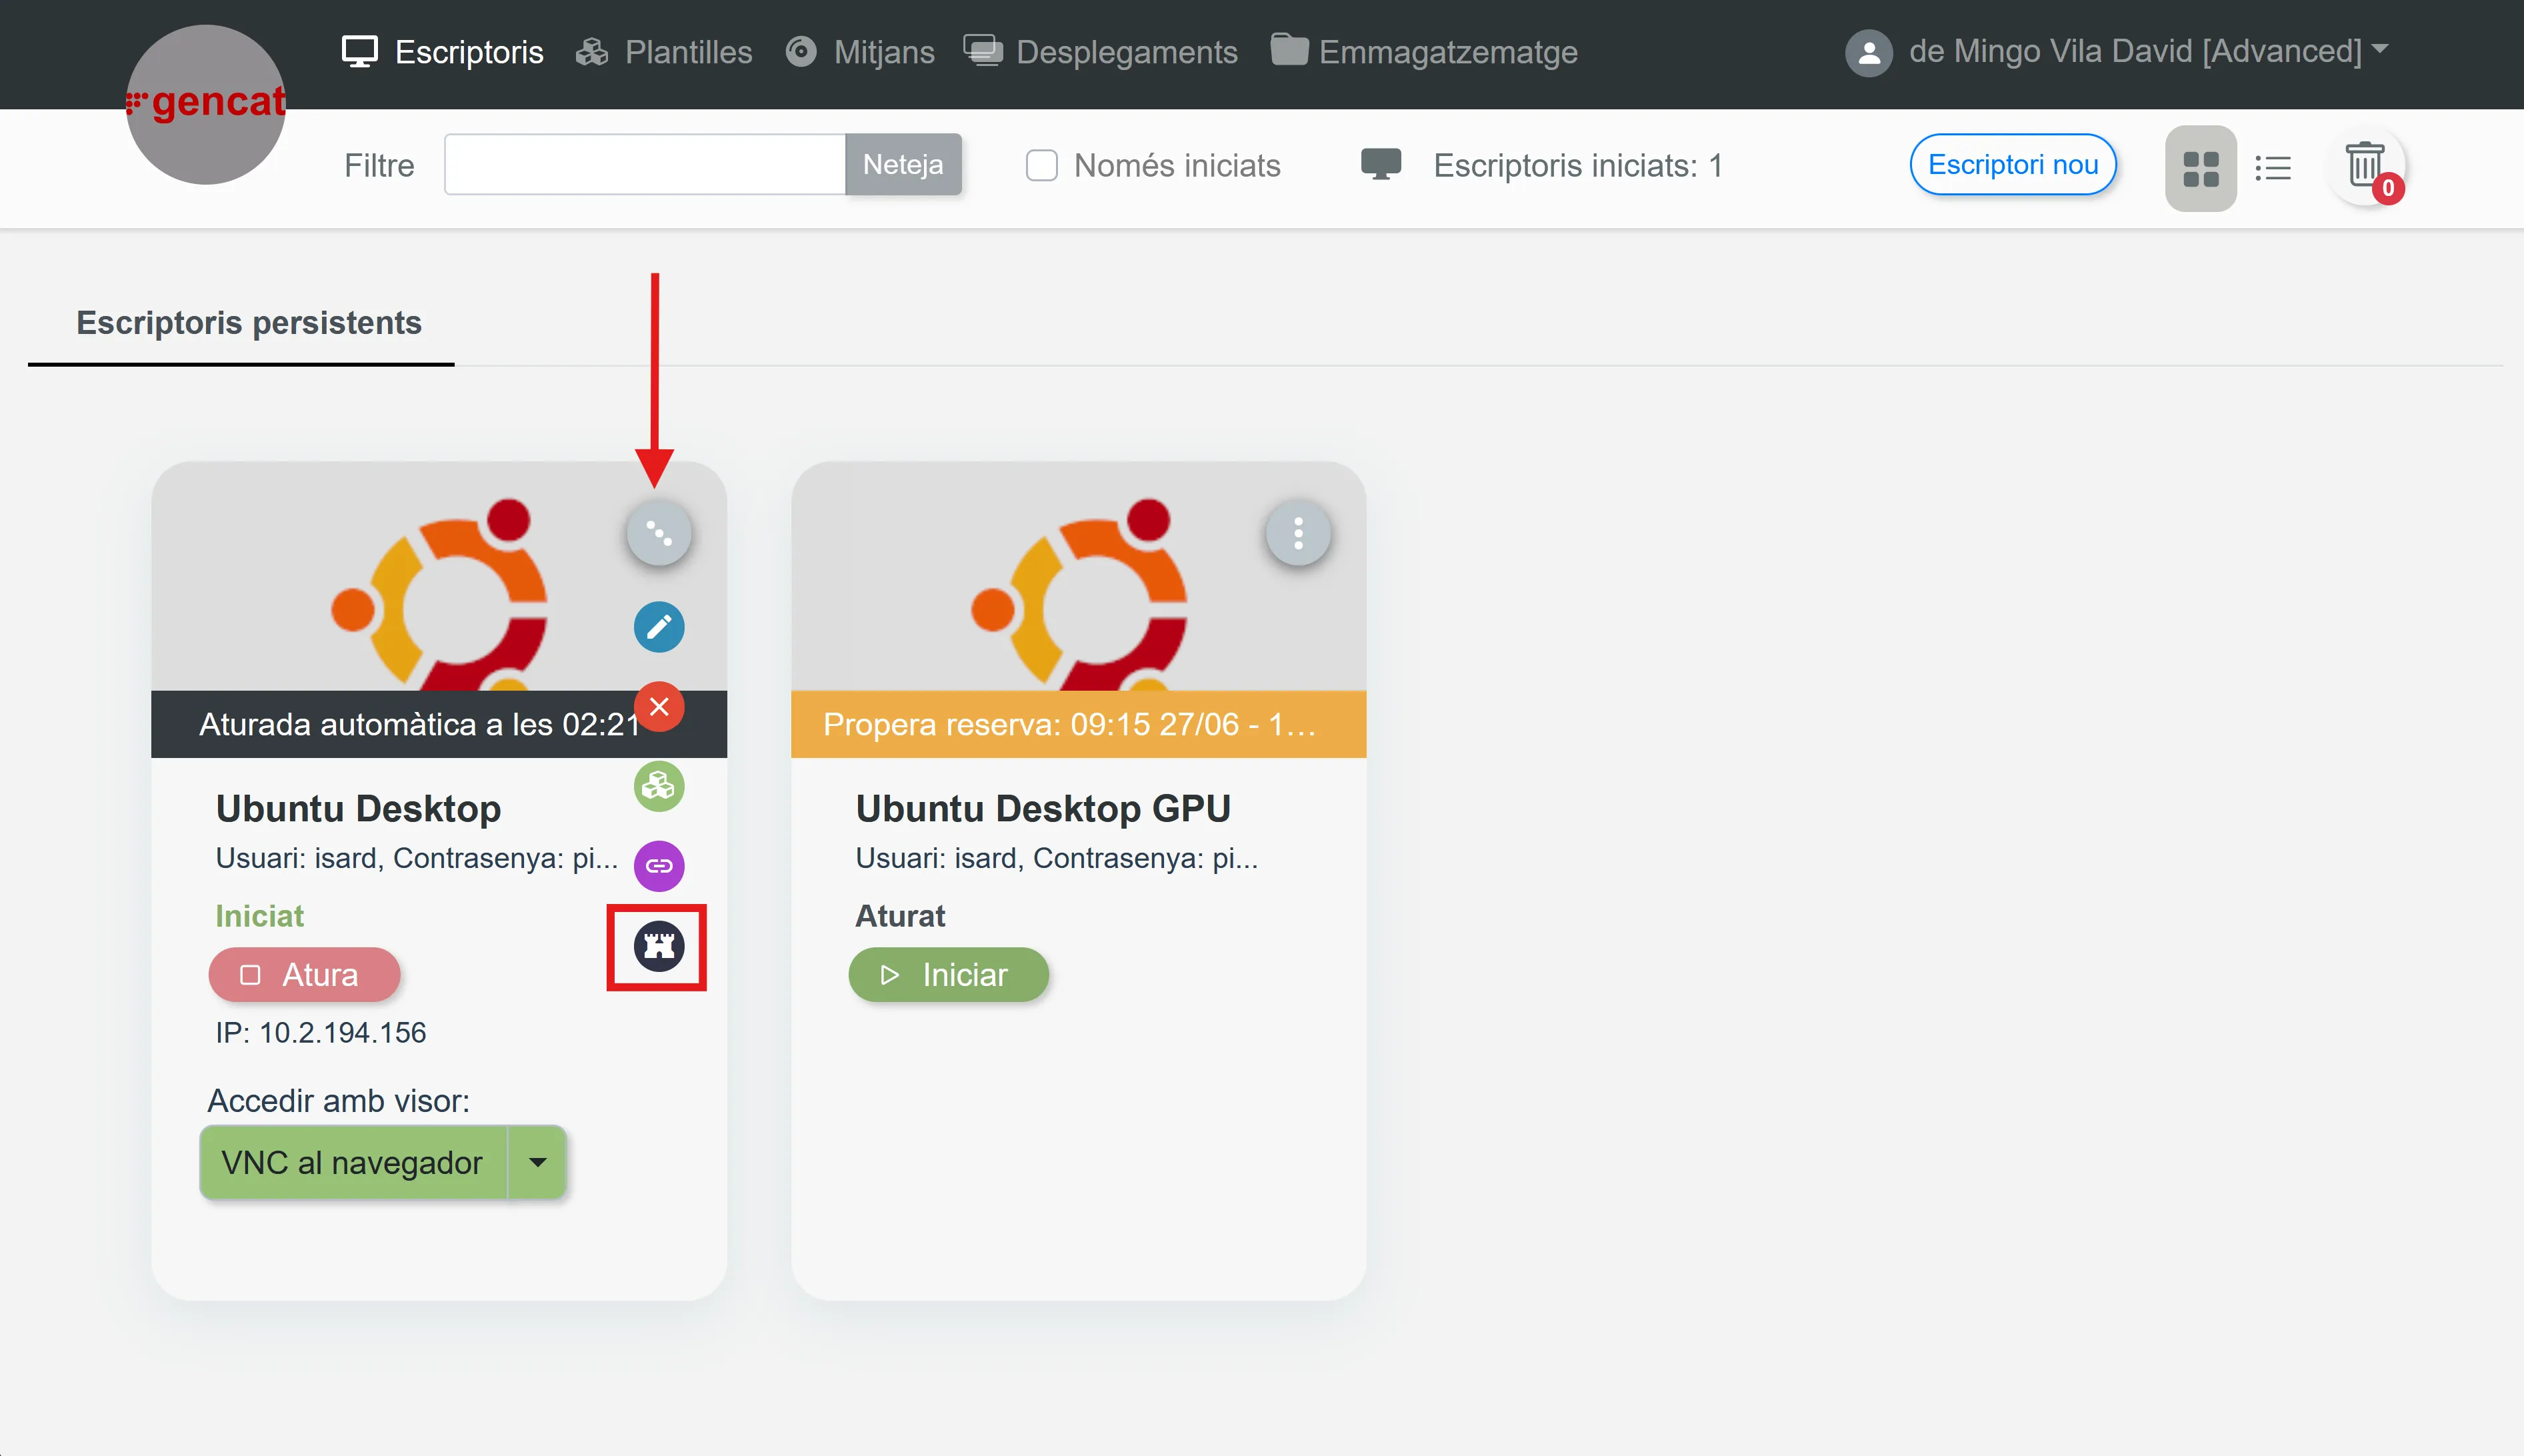
Task: Click the green template cubes icon
Action: click(x=659, y=787)
